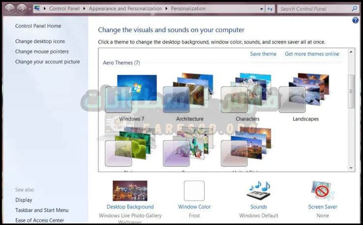This screenshot has height=225, width=363.
Task: Click the Forward navigation arrow button
Action: click(x=22, y=9)
